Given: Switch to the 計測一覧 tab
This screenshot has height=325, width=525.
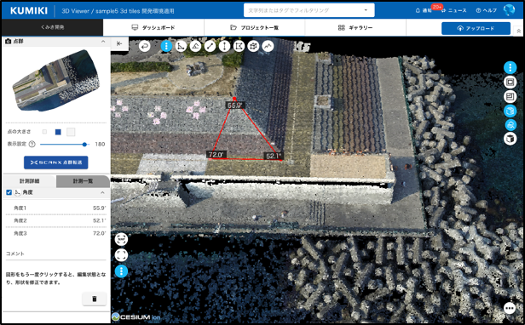Looking at the screenshot, I should click(x=83, y=181).
